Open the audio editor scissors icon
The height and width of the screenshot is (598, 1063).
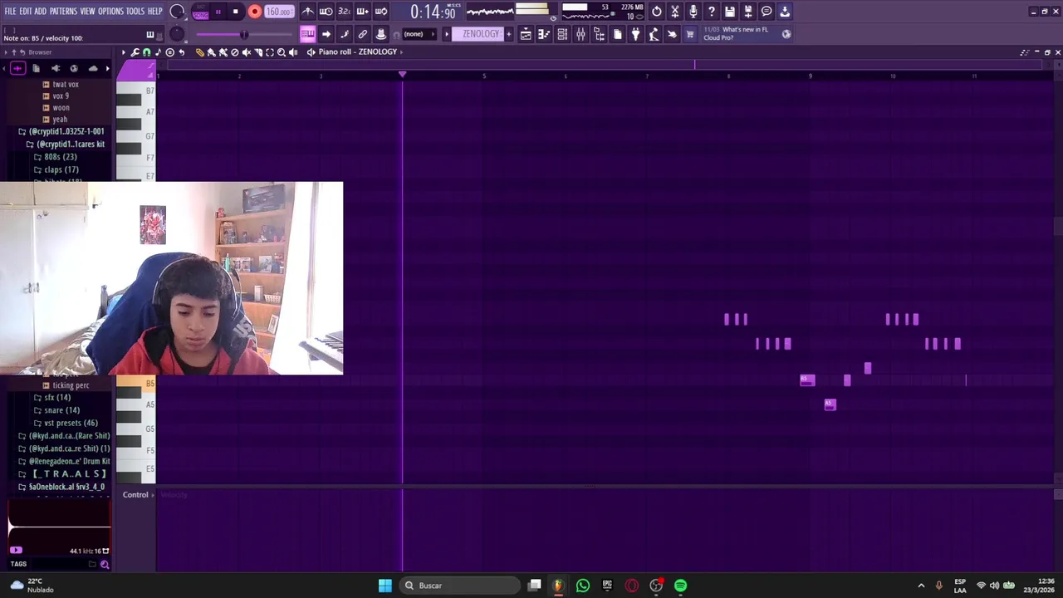(675, 12)
